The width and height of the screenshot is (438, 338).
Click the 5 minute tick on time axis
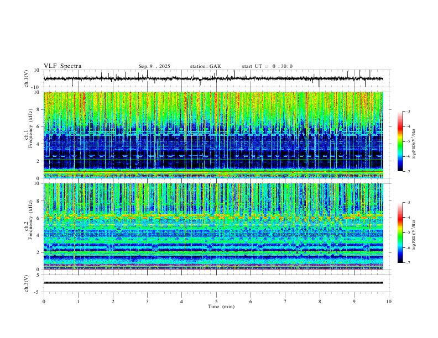click(x=216, y=302)
